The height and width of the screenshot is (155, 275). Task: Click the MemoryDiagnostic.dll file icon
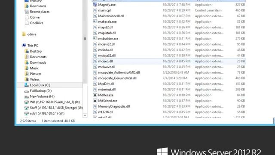point(95,106)
